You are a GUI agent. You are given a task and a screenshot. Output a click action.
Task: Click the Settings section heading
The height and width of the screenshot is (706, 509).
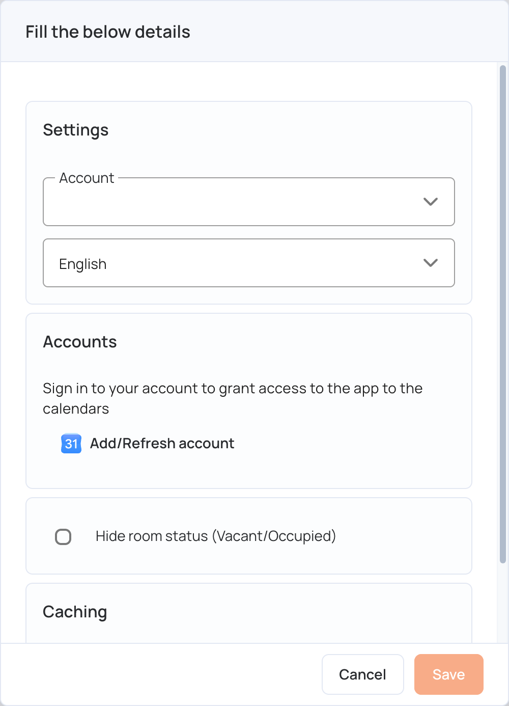pos(76,130)
